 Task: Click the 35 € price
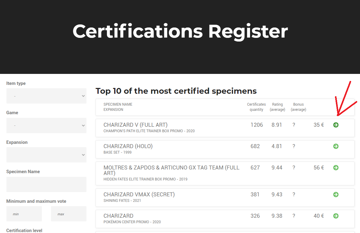319,125
